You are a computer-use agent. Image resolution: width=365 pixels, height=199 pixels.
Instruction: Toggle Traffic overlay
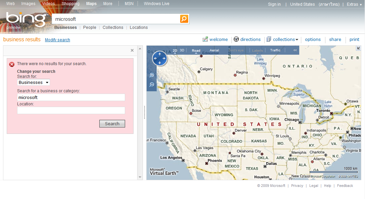click(x=275, y=50)
